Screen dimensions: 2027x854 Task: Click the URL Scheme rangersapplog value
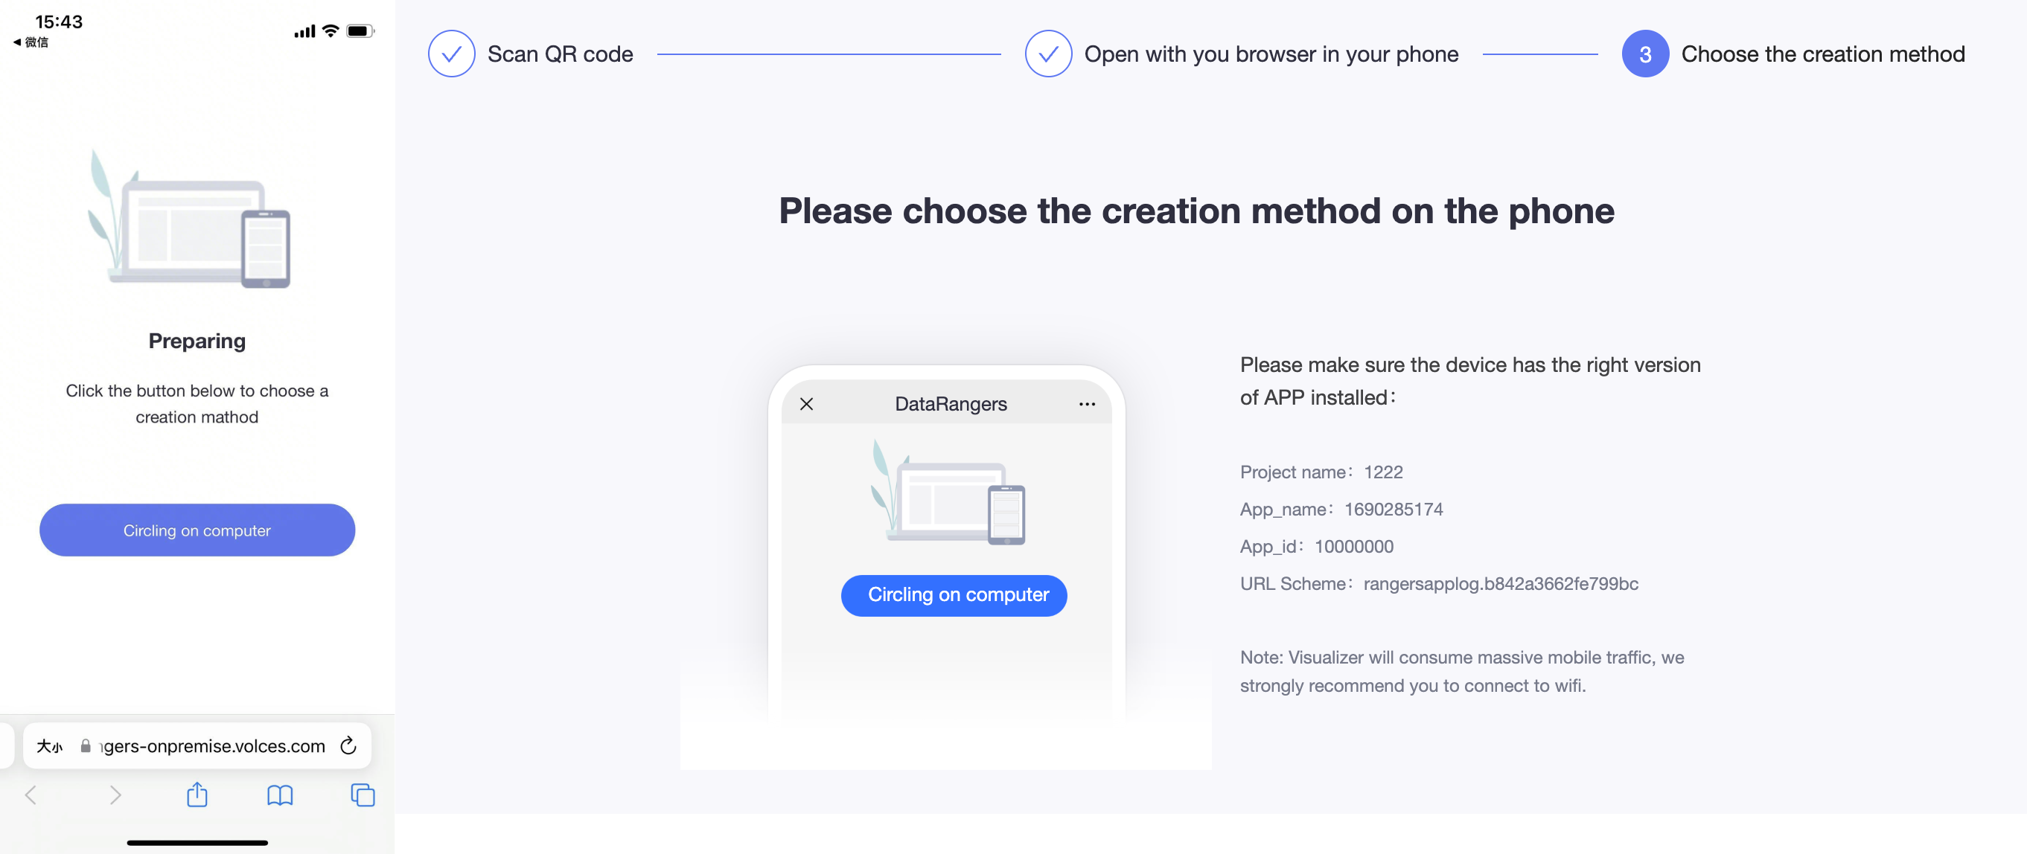(x=1501, y=583)
